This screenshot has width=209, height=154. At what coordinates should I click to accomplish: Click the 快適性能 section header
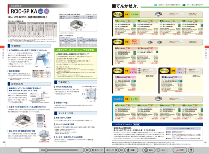click(x=29, y=46)
